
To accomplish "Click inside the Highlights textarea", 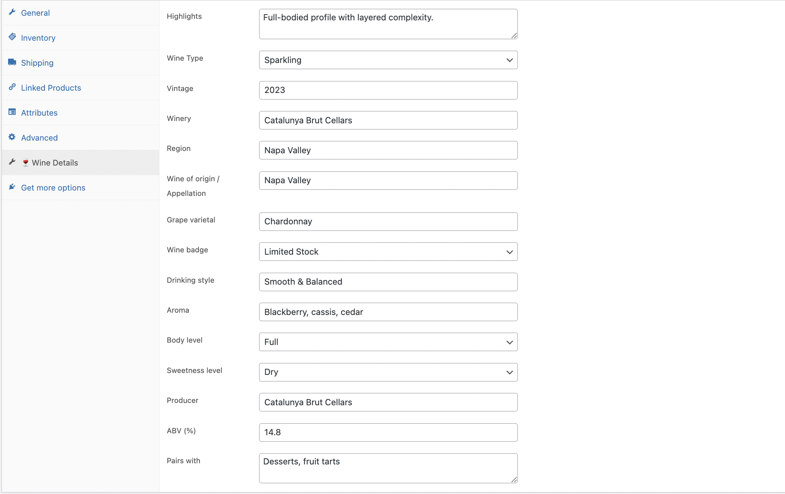I will 388,23.
